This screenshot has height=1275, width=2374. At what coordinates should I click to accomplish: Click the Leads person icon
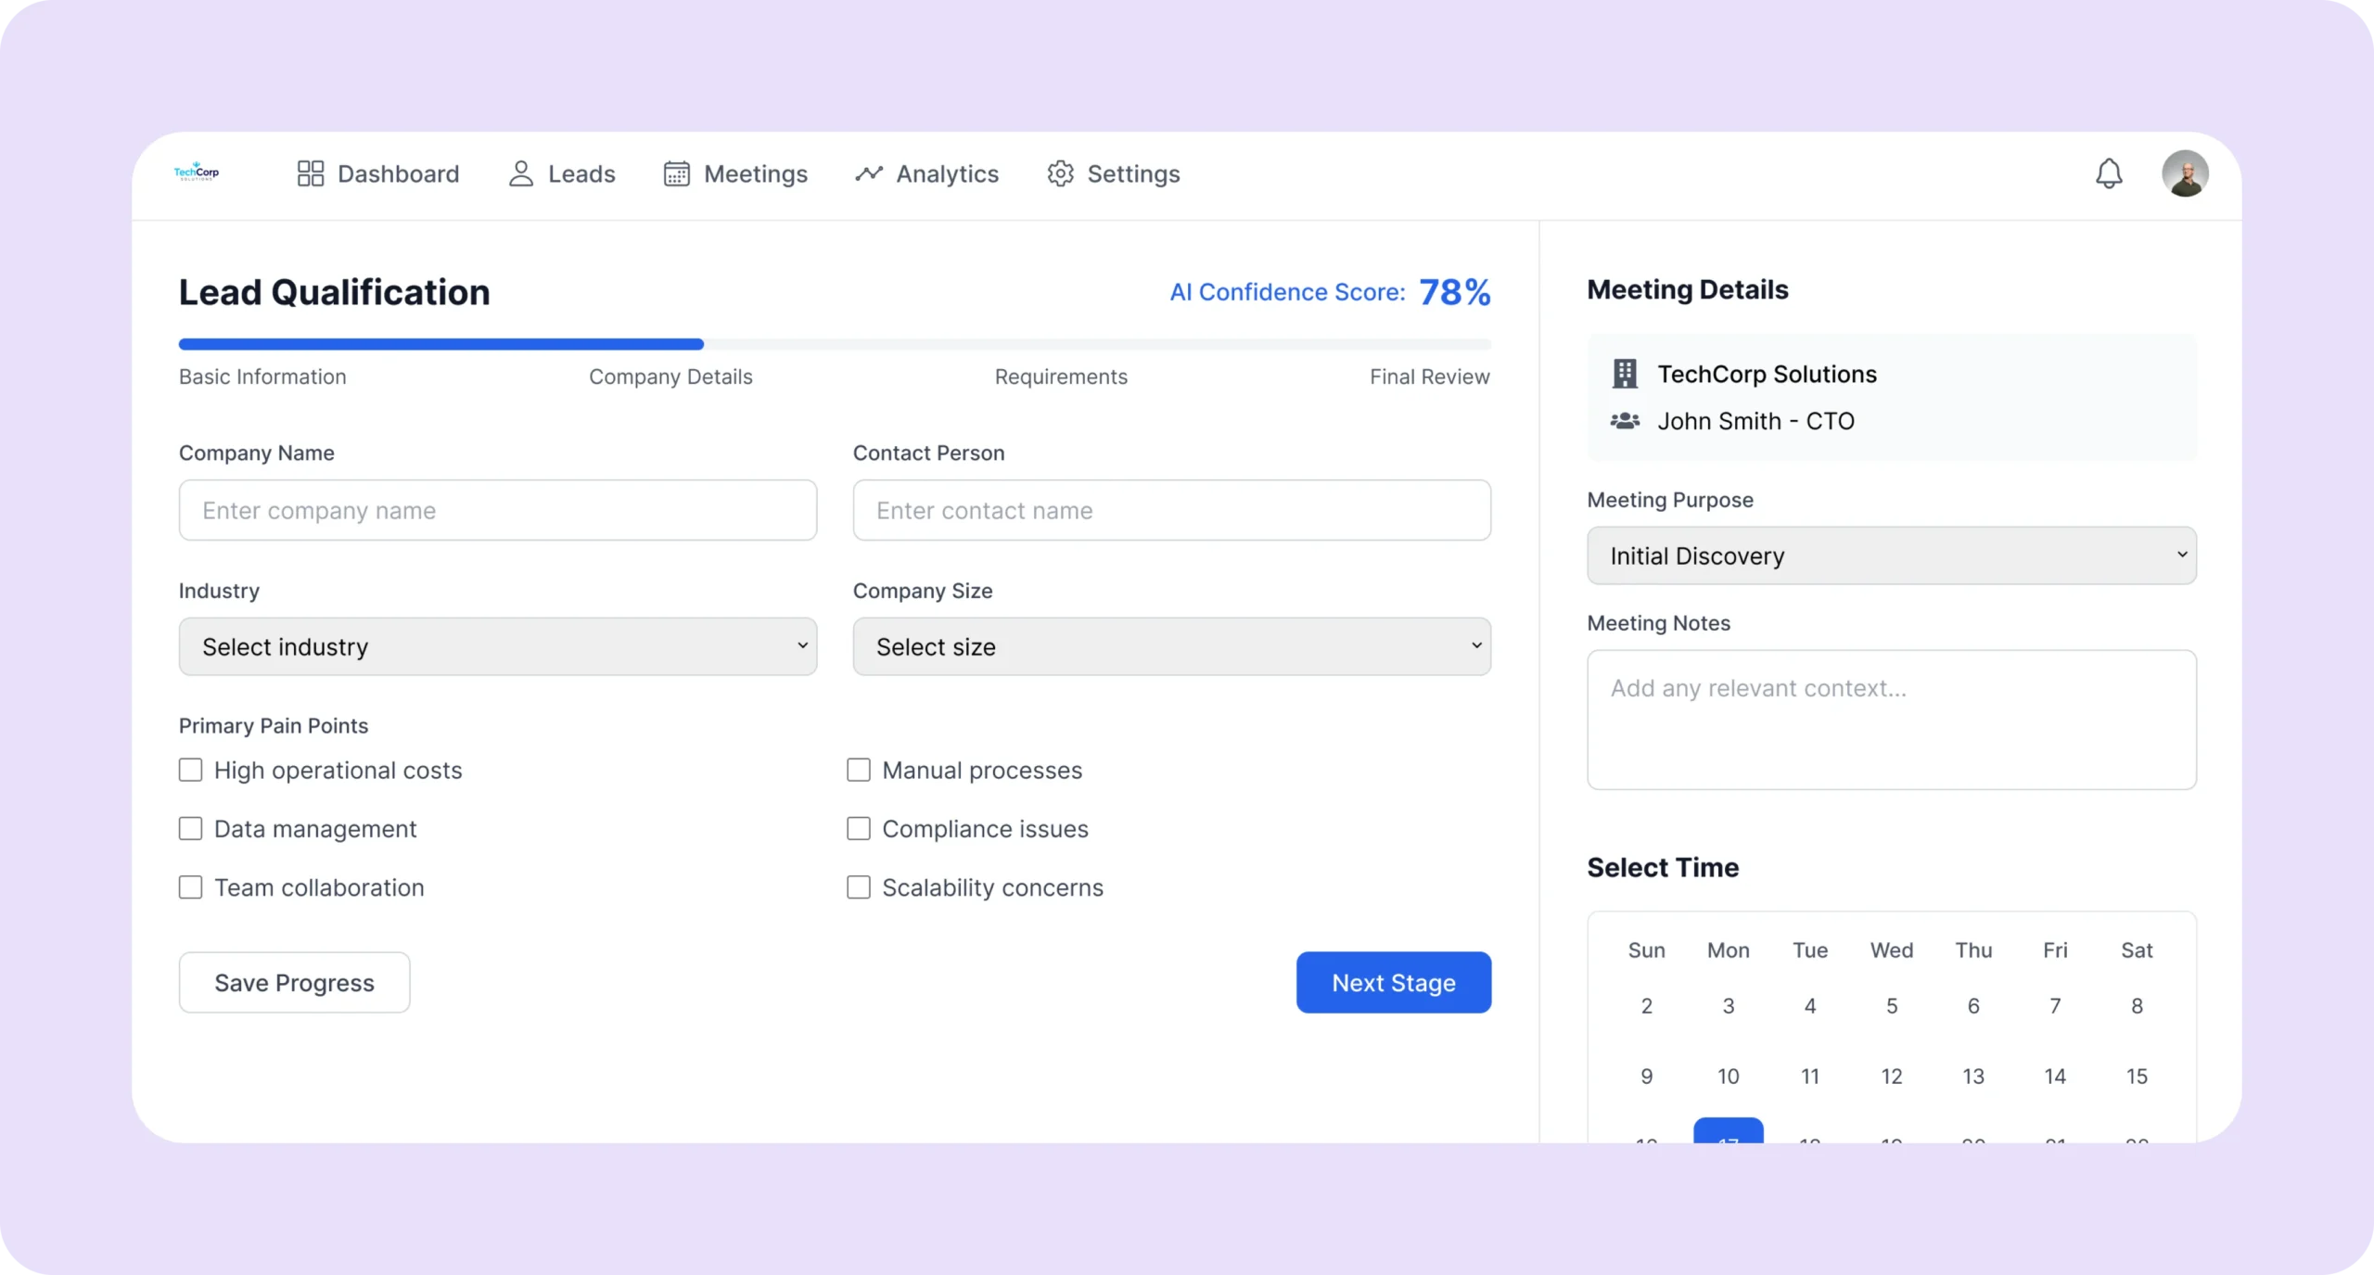521,173
